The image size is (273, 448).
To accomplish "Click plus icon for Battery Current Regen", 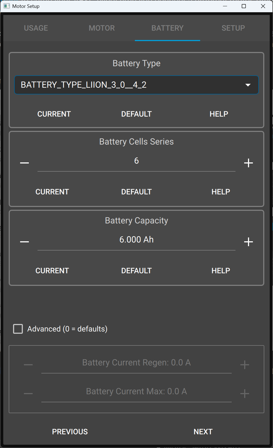I will [245, 365].
